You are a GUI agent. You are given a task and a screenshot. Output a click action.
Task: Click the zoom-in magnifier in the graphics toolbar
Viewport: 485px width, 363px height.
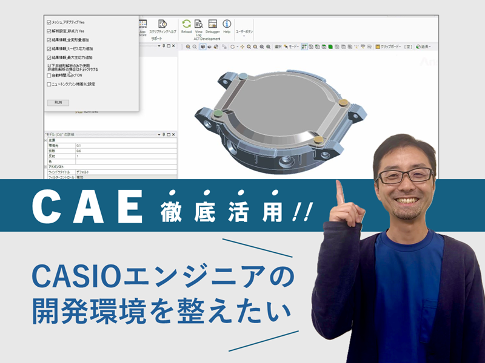coord(188,47)
